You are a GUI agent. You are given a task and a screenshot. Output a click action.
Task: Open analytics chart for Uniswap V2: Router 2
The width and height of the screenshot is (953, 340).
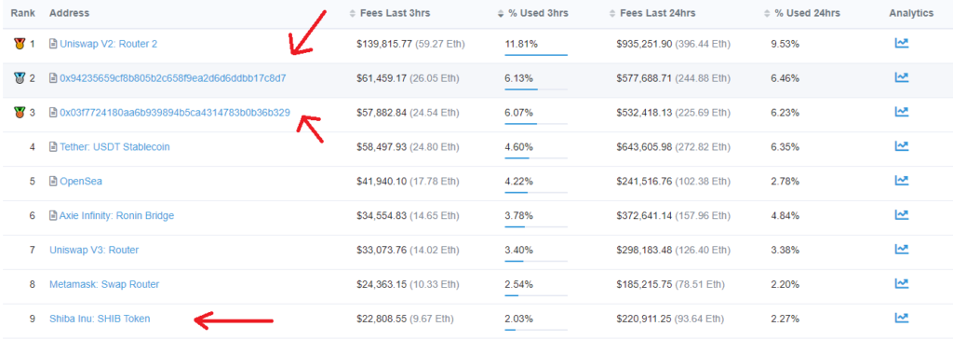(x=901, y=43)
